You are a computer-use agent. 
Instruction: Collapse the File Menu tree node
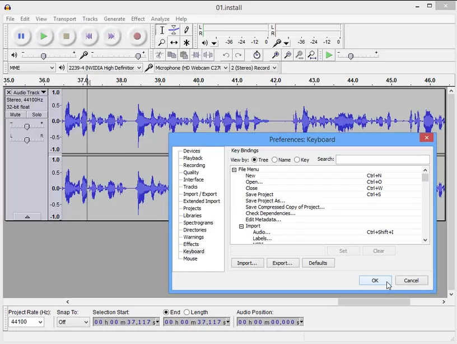[234, 169]
